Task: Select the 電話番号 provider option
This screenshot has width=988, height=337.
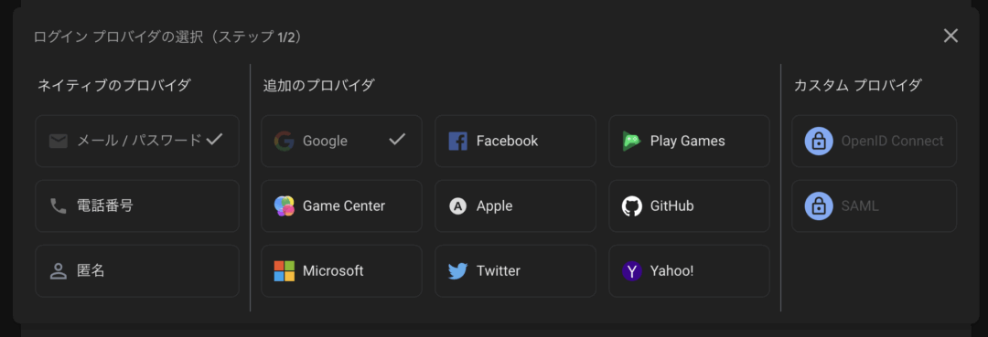Action: (x=137, y=206)
